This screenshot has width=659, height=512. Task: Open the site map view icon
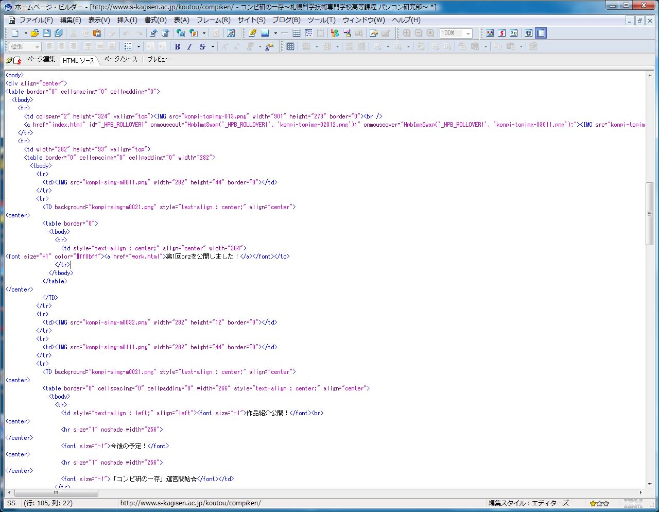(231, 33)
